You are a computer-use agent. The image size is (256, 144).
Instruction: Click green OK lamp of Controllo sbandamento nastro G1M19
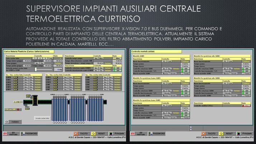114,71
